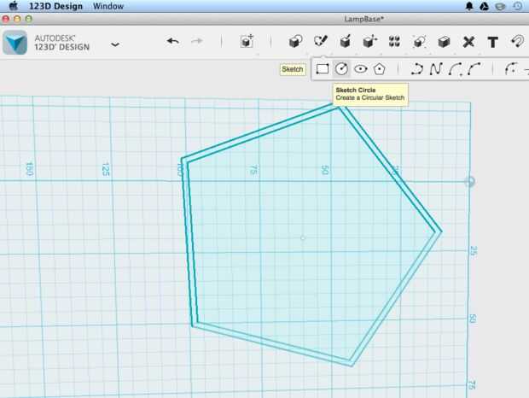
Task: Click the 125 grid label
Action: (106, 169)
